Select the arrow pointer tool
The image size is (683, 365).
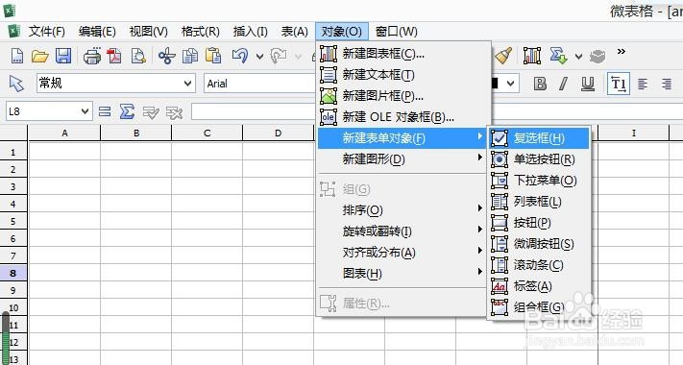(x=16, y=84)
